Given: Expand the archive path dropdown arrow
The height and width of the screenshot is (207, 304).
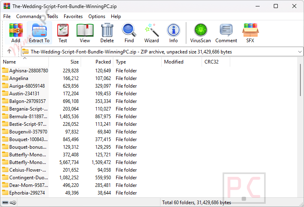Looking at the screenshot, I should click(x=300, y=51).
